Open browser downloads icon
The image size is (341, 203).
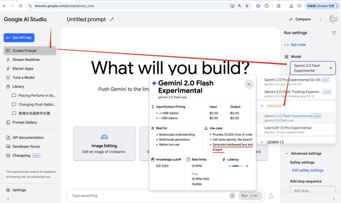pyautogui.click(x=291, y=6)
